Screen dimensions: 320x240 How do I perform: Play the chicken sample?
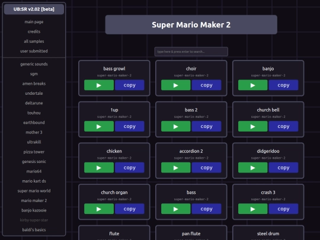(99, 168)
